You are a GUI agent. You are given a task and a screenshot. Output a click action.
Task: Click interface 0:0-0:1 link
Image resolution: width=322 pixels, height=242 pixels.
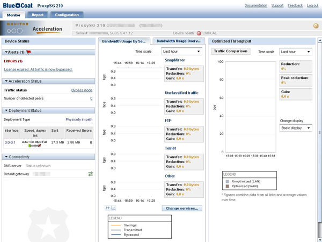click(10, 143)
